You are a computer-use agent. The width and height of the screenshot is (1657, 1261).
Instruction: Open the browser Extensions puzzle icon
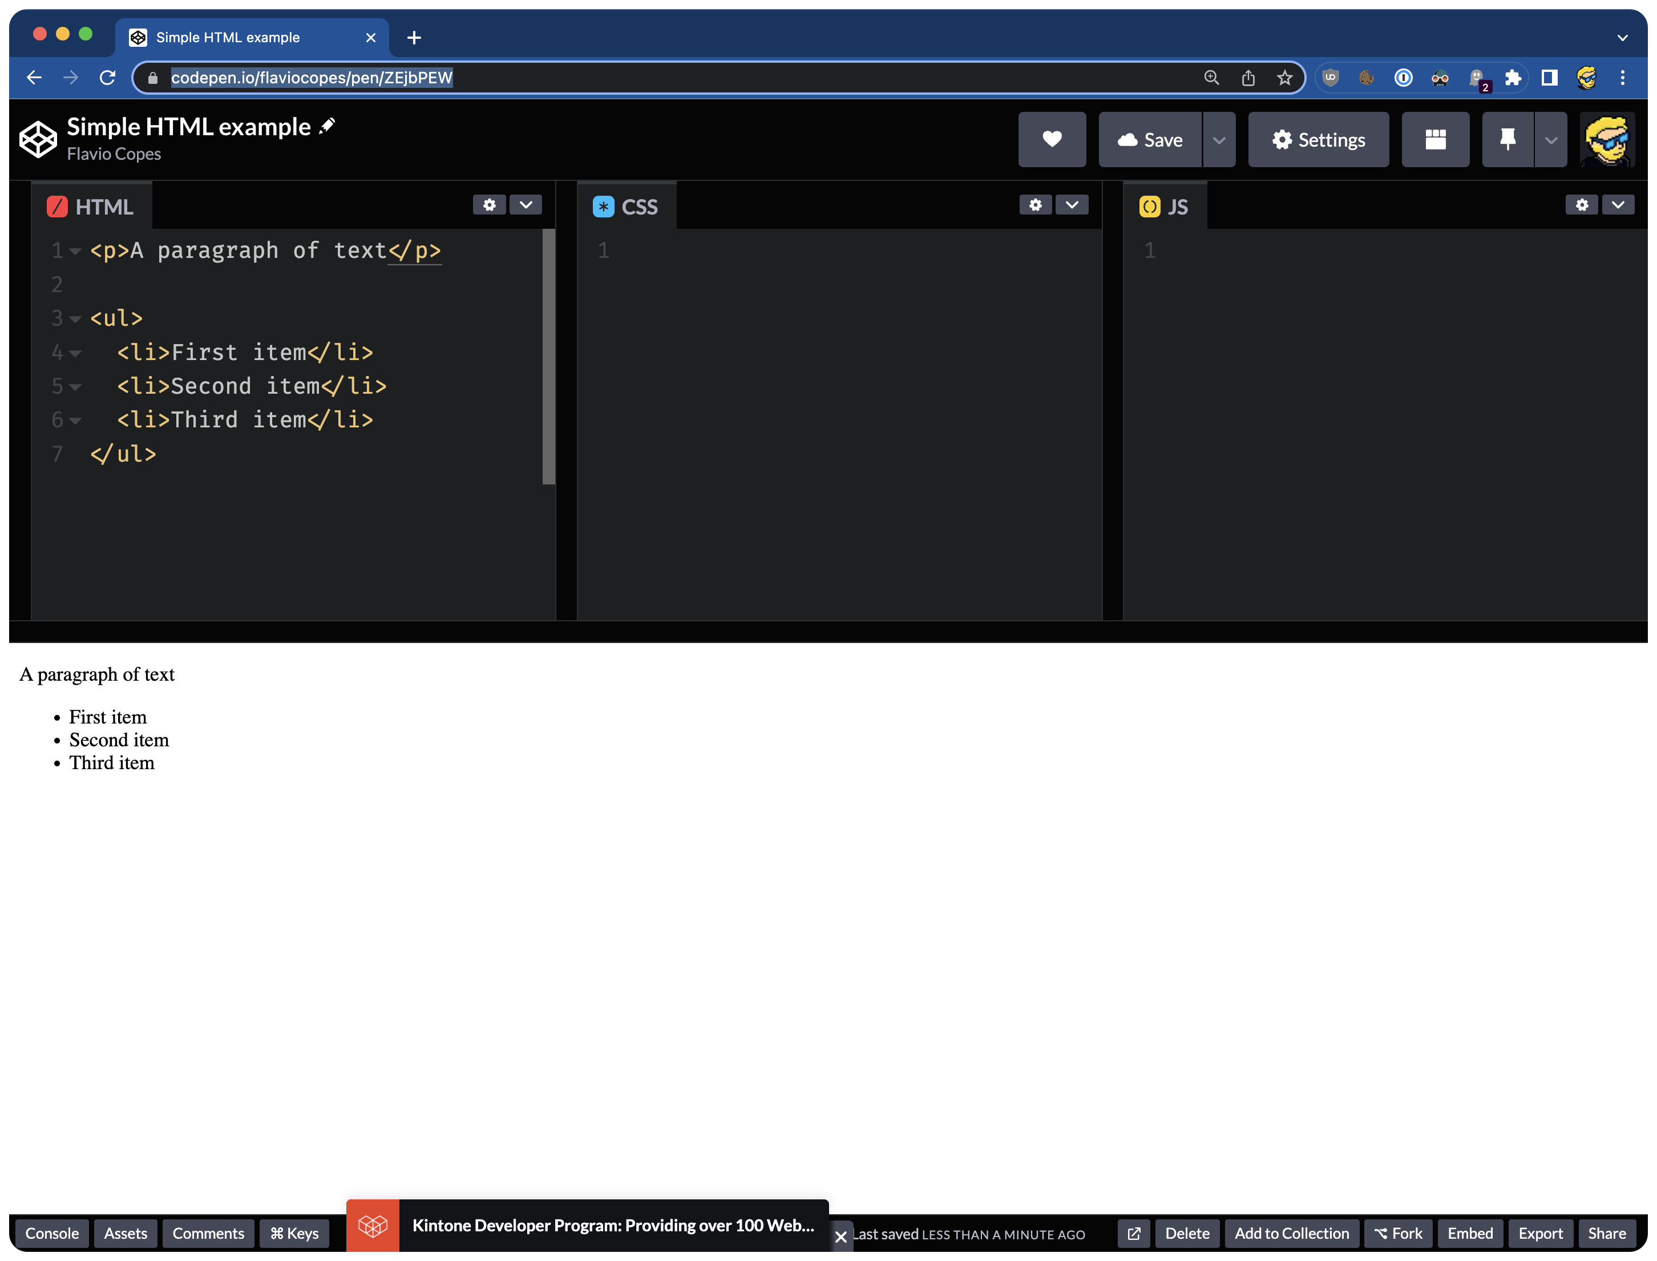(1513, 78)
